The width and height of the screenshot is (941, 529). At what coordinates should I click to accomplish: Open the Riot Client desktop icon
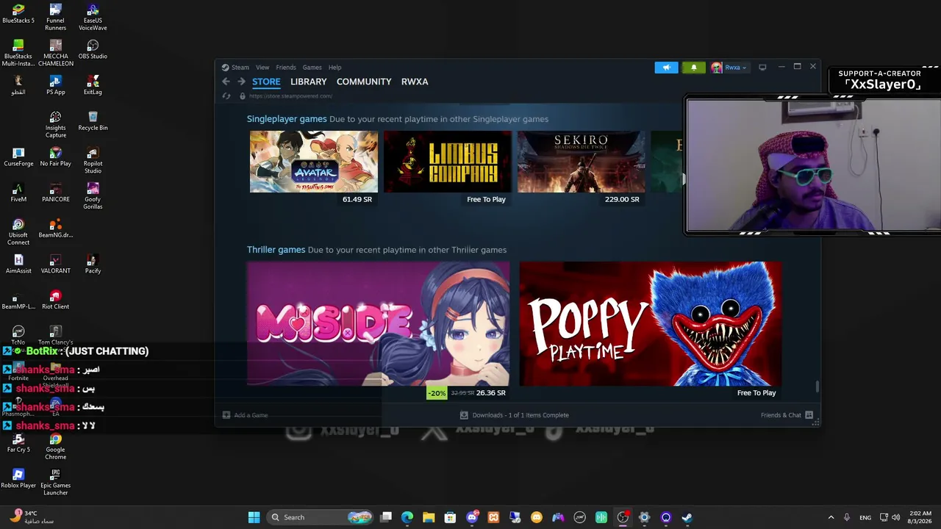point(55,300)
